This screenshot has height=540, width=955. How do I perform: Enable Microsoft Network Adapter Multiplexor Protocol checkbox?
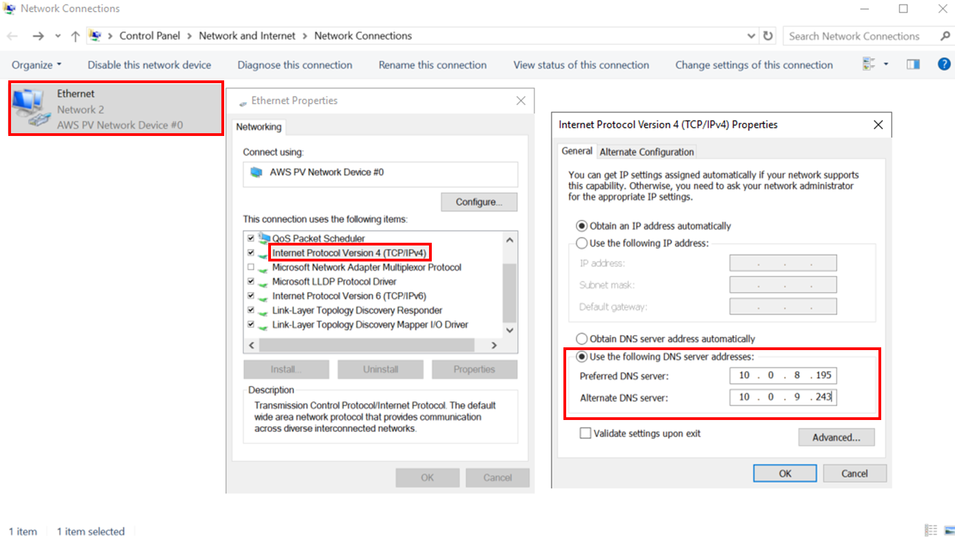tap(251, 267)
